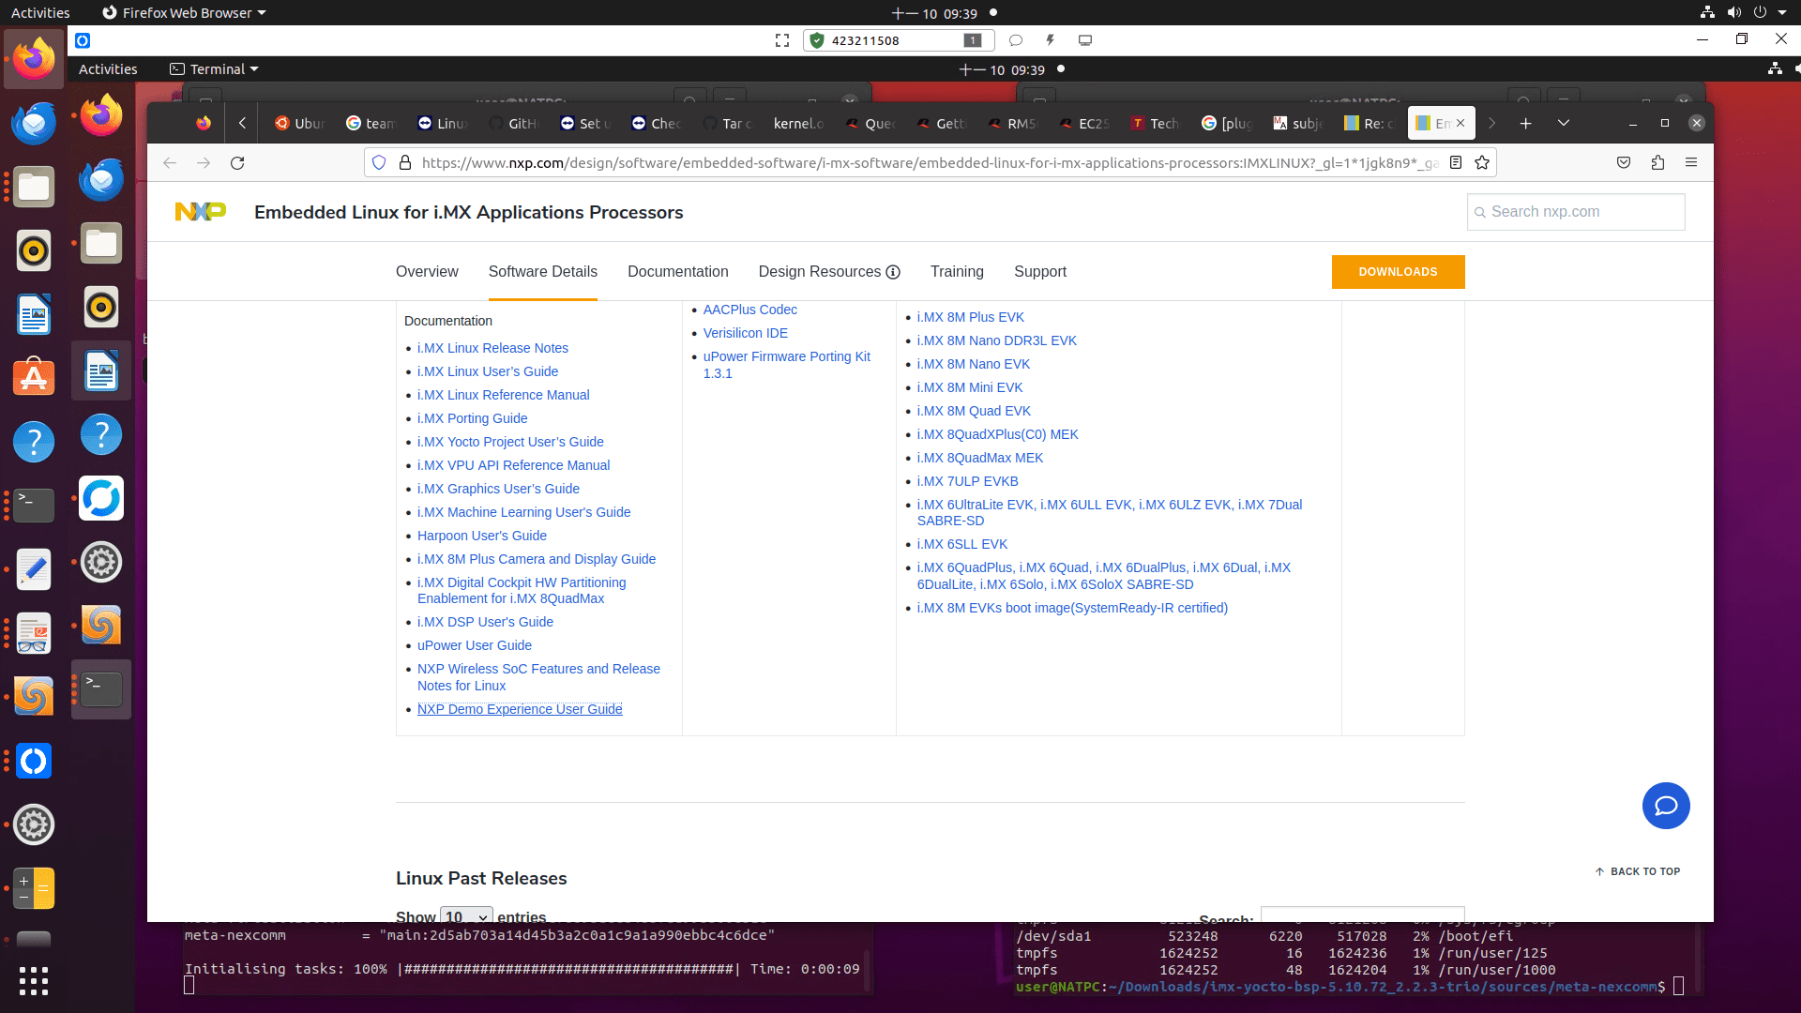
Task: Switch to the Documentation tab
Action: click(677, 271)
